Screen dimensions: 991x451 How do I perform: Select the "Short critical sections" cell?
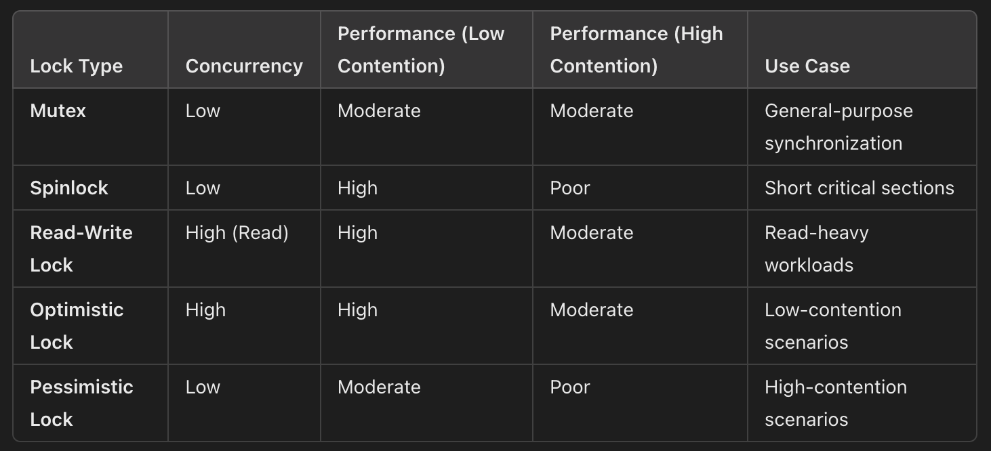(x=859, y=188)
